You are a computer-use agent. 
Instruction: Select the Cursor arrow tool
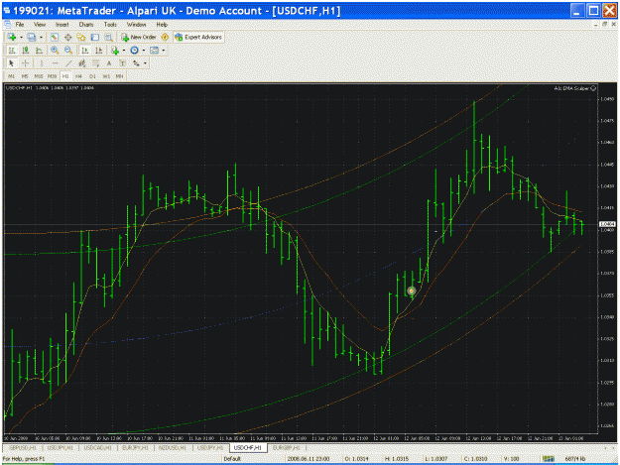pyautogui.click(x=12, y=63)
